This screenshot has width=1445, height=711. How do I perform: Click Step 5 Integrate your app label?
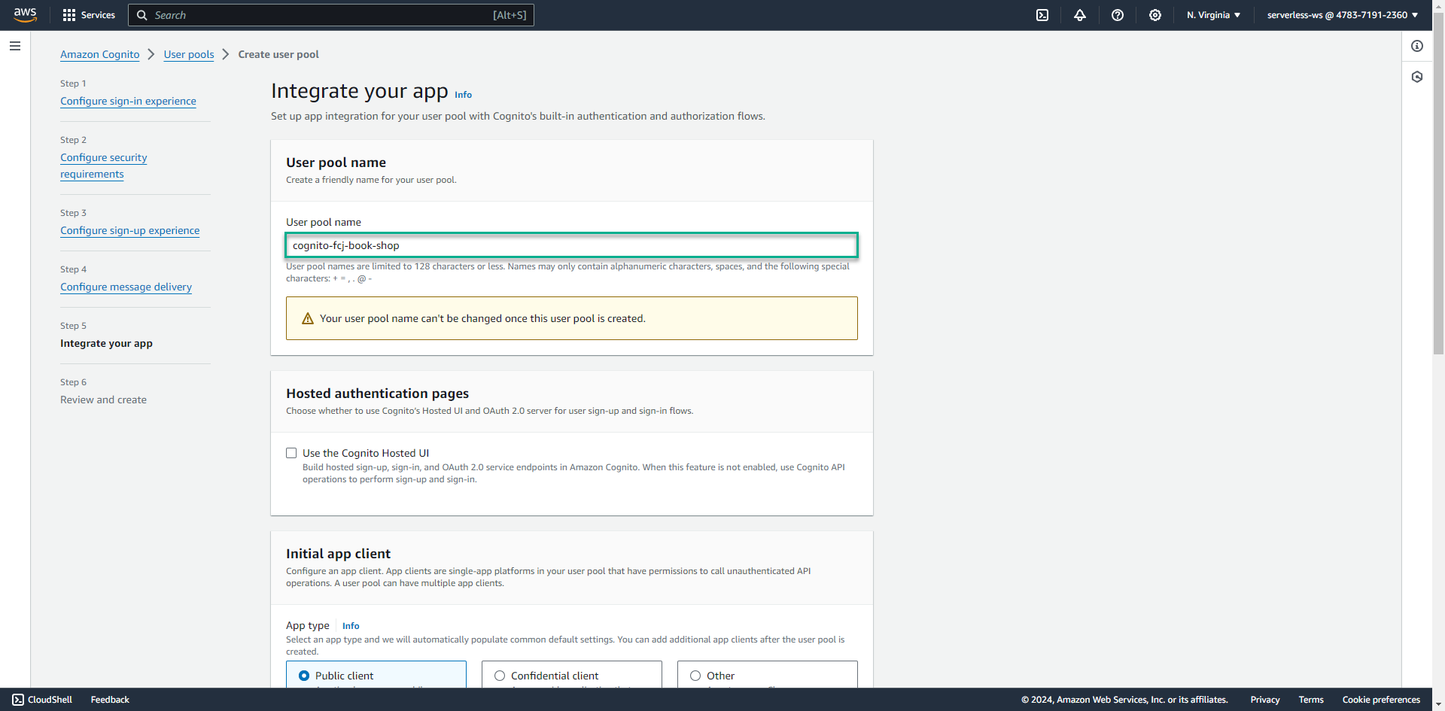point(106,343)
